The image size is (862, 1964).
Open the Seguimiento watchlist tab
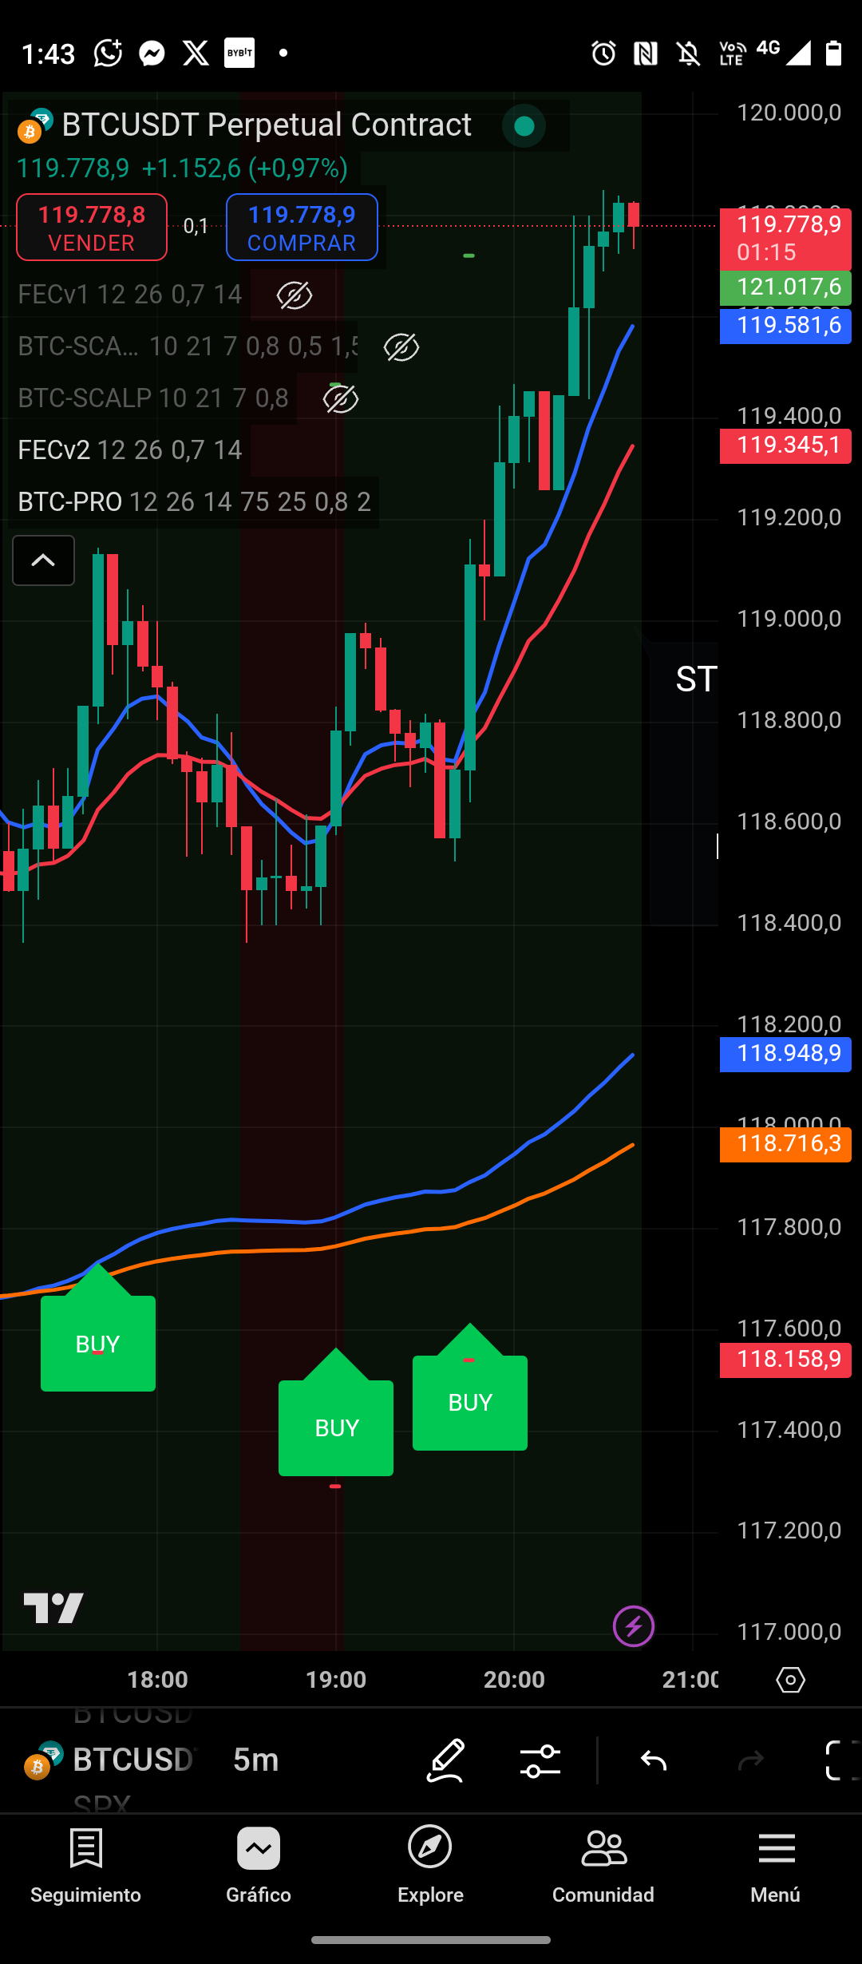(85, 1866)
